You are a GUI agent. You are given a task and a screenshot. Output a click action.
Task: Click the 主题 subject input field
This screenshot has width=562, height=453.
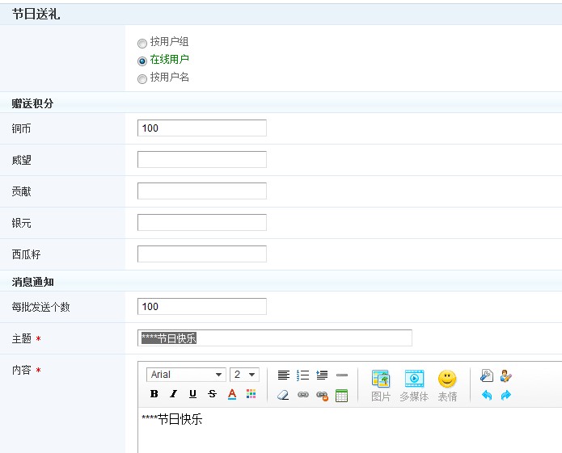(275, 338)
